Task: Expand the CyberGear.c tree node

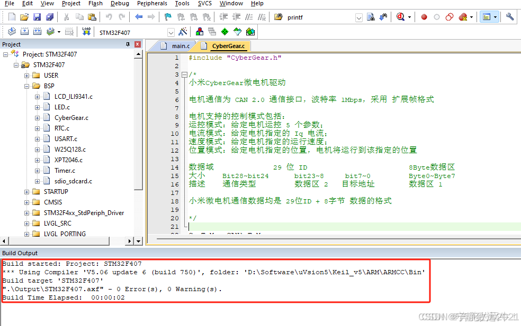Action: pos(37,118)
